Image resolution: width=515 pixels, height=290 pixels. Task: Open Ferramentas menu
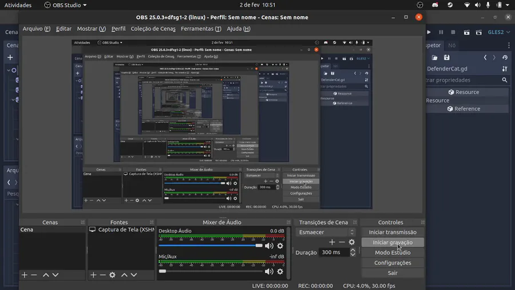point(201,29)
